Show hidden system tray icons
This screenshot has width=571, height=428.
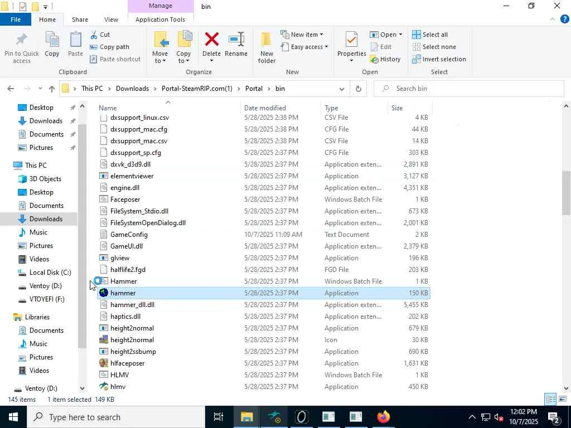472,417
